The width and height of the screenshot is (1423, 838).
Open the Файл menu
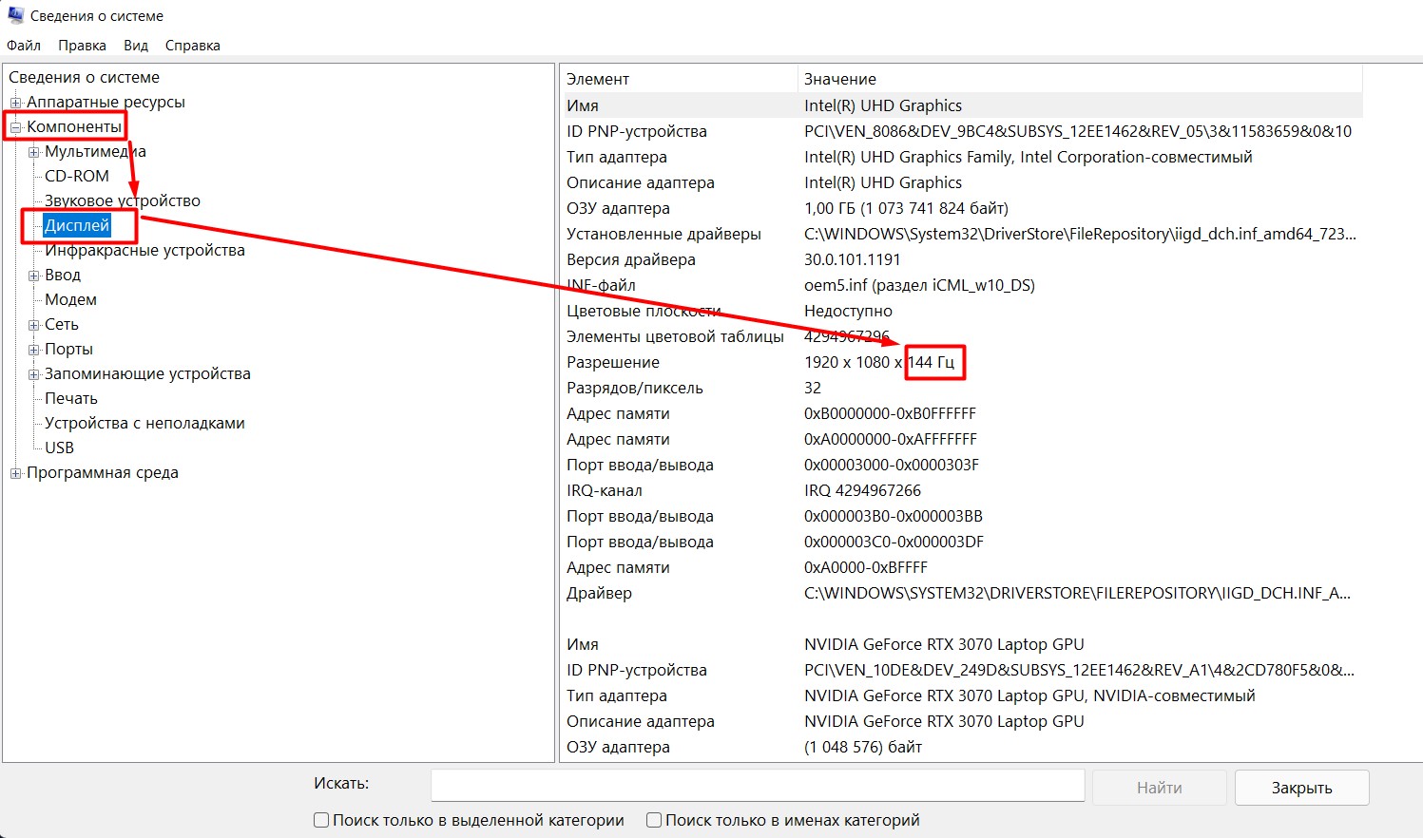(x=24, y=45)
